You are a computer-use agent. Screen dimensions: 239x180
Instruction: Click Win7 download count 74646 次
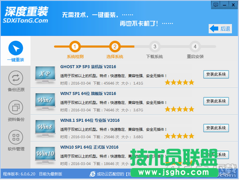[111, 110]
